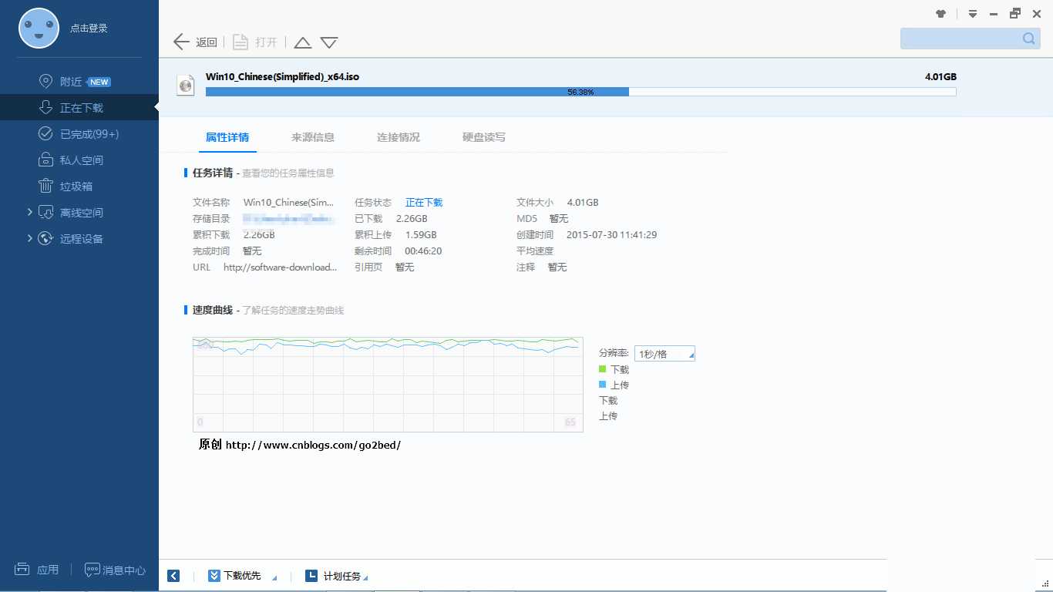Collapse sidebar with bottom left arrow icon
The width and height of the screenshot is (1053, 592).
click(x=173, y=576)
